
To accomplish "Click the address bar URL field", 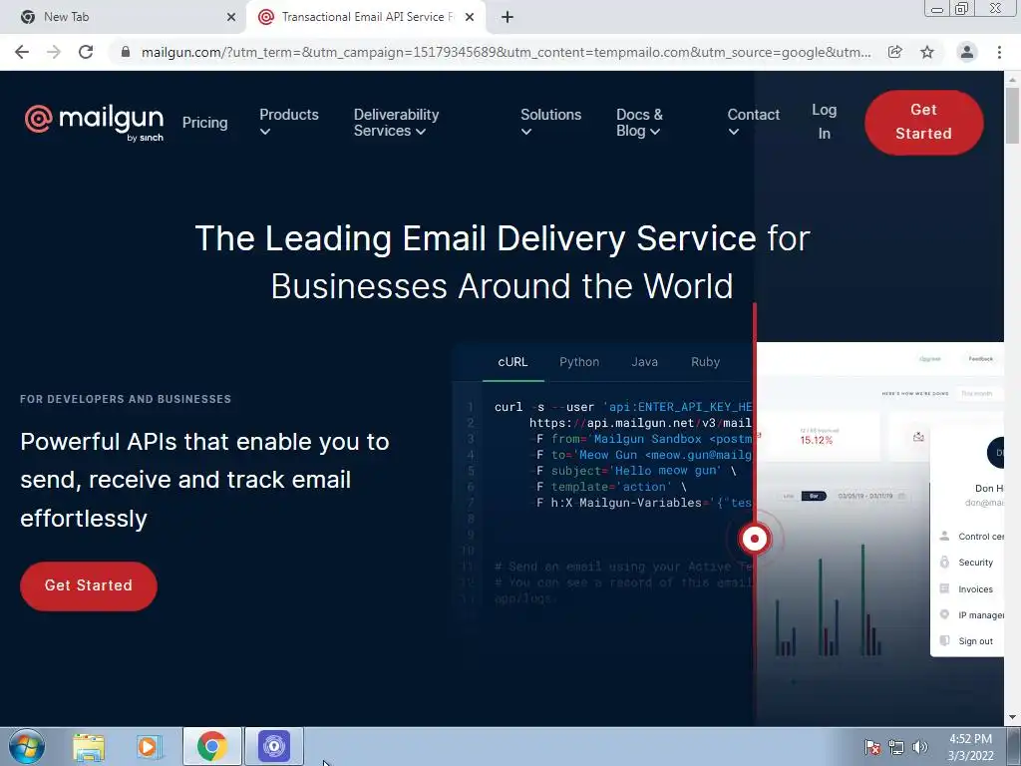I will (506, 52).
